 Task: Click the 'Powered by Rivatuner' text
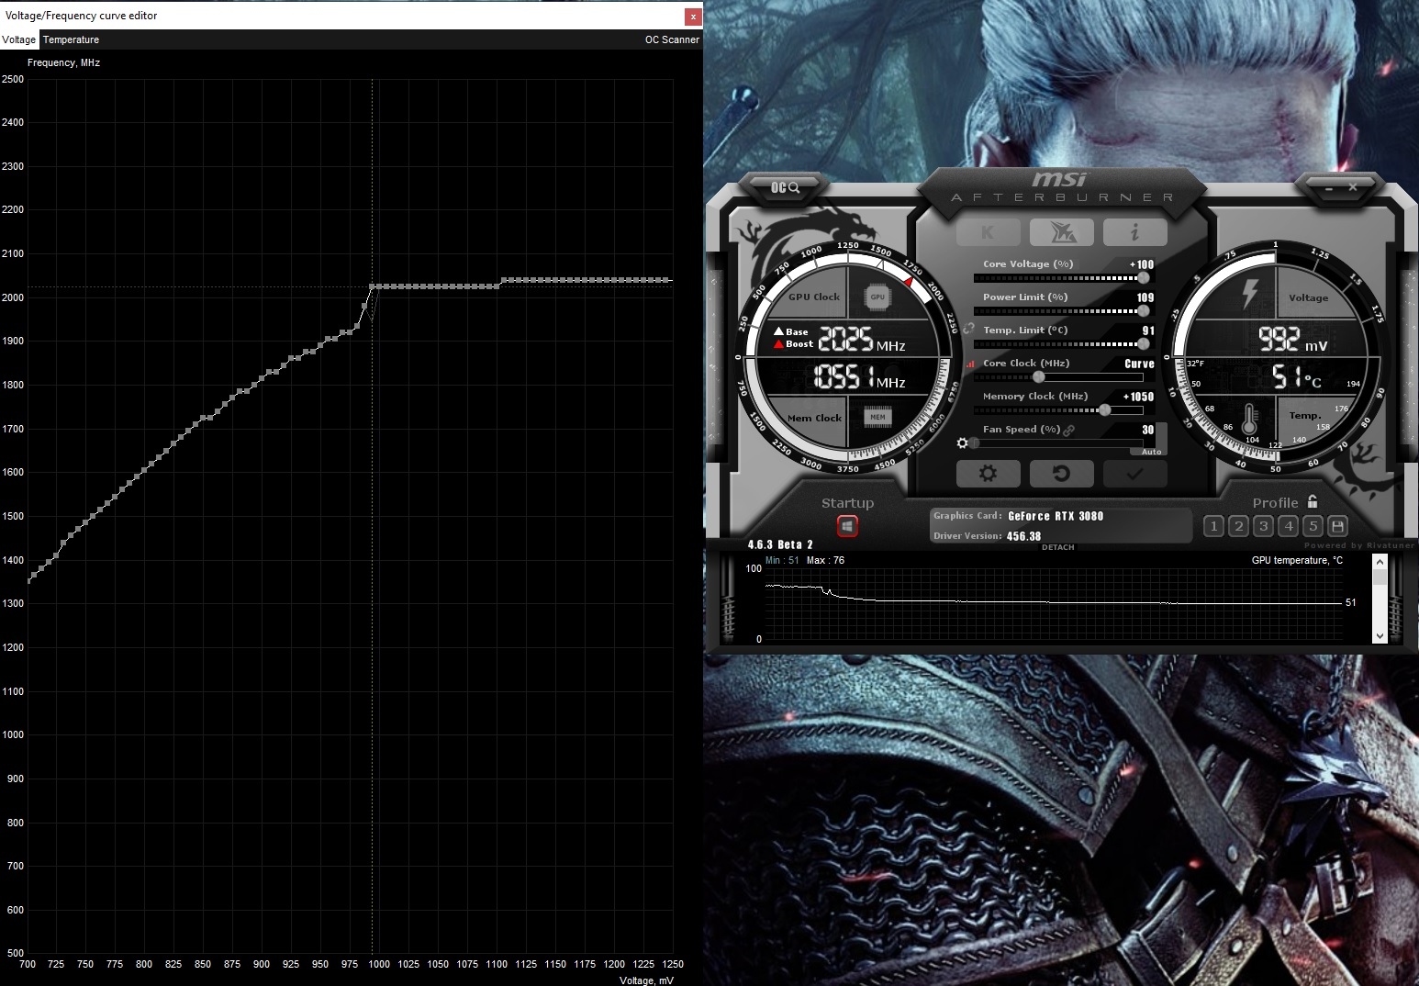pyautogui.click(x=1359, y=545)
